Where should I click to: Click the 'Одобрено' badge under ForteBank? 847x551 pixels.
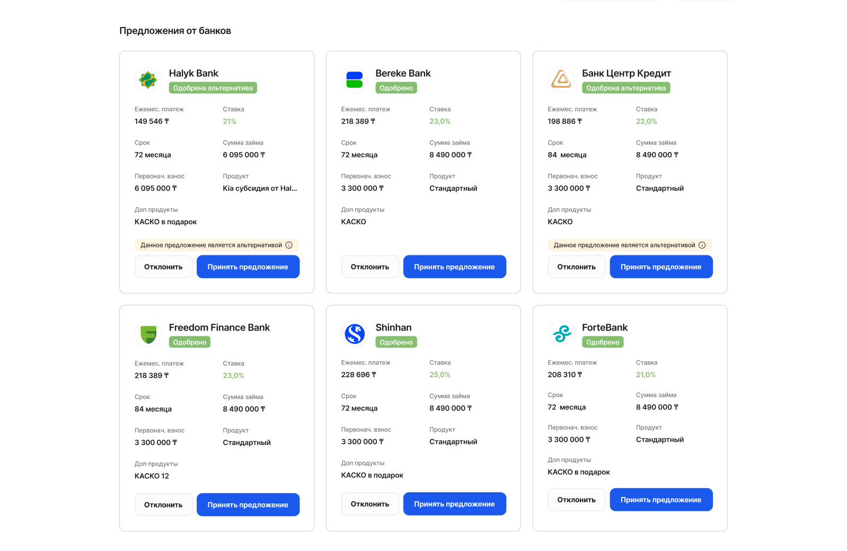click(x=602, y=342)
